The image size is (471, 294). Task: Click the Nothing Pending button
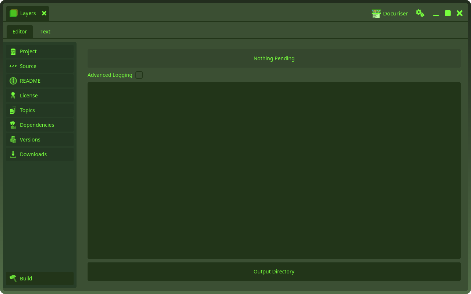pos(274,58)
